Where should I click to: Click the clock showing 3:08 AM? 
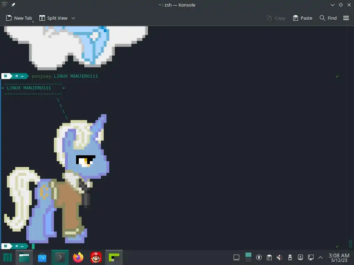coord(339,257)
